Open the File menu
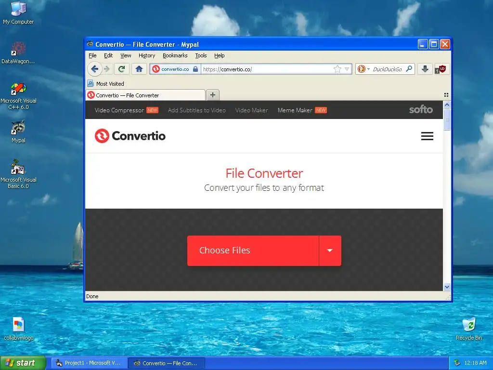The image size is (493, 370). (x=92, y=55)
